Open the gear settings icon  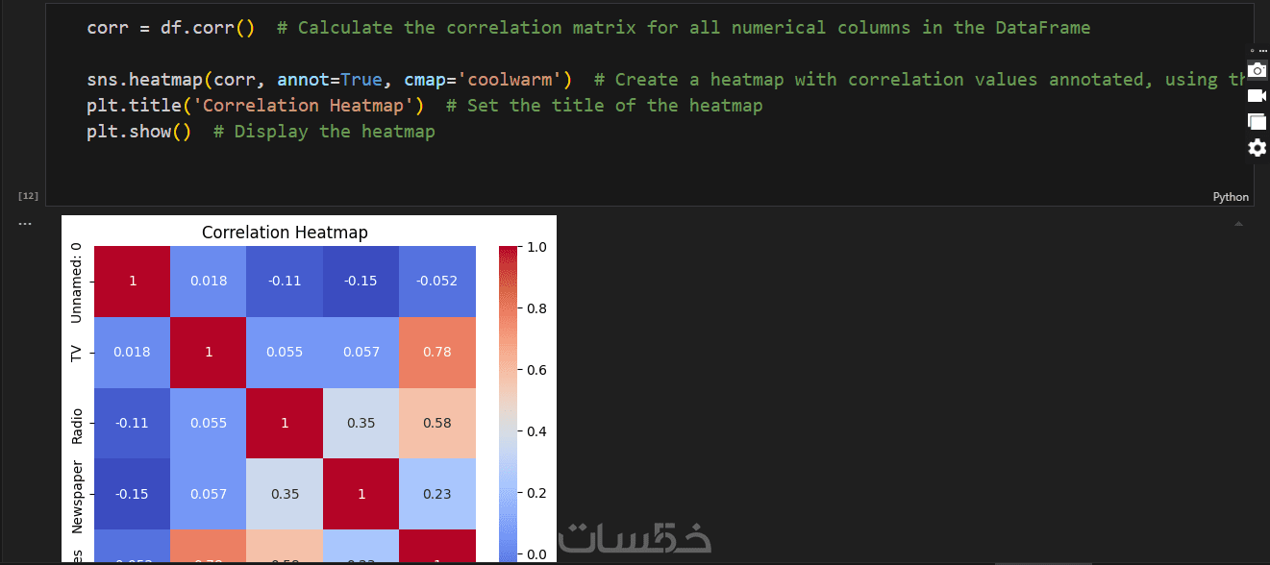(x=1257, y=147)
